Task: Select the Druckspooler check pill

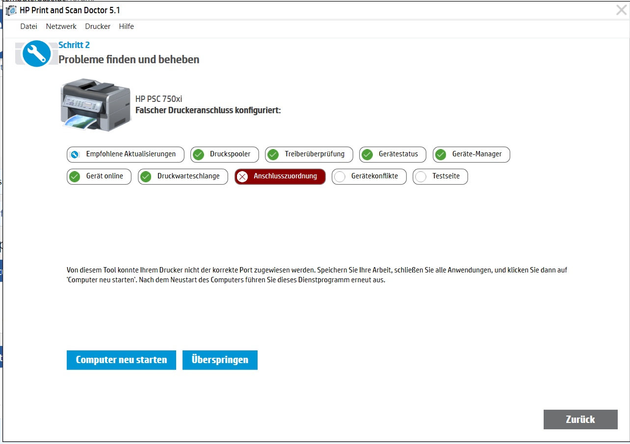Action: (224, 154)
